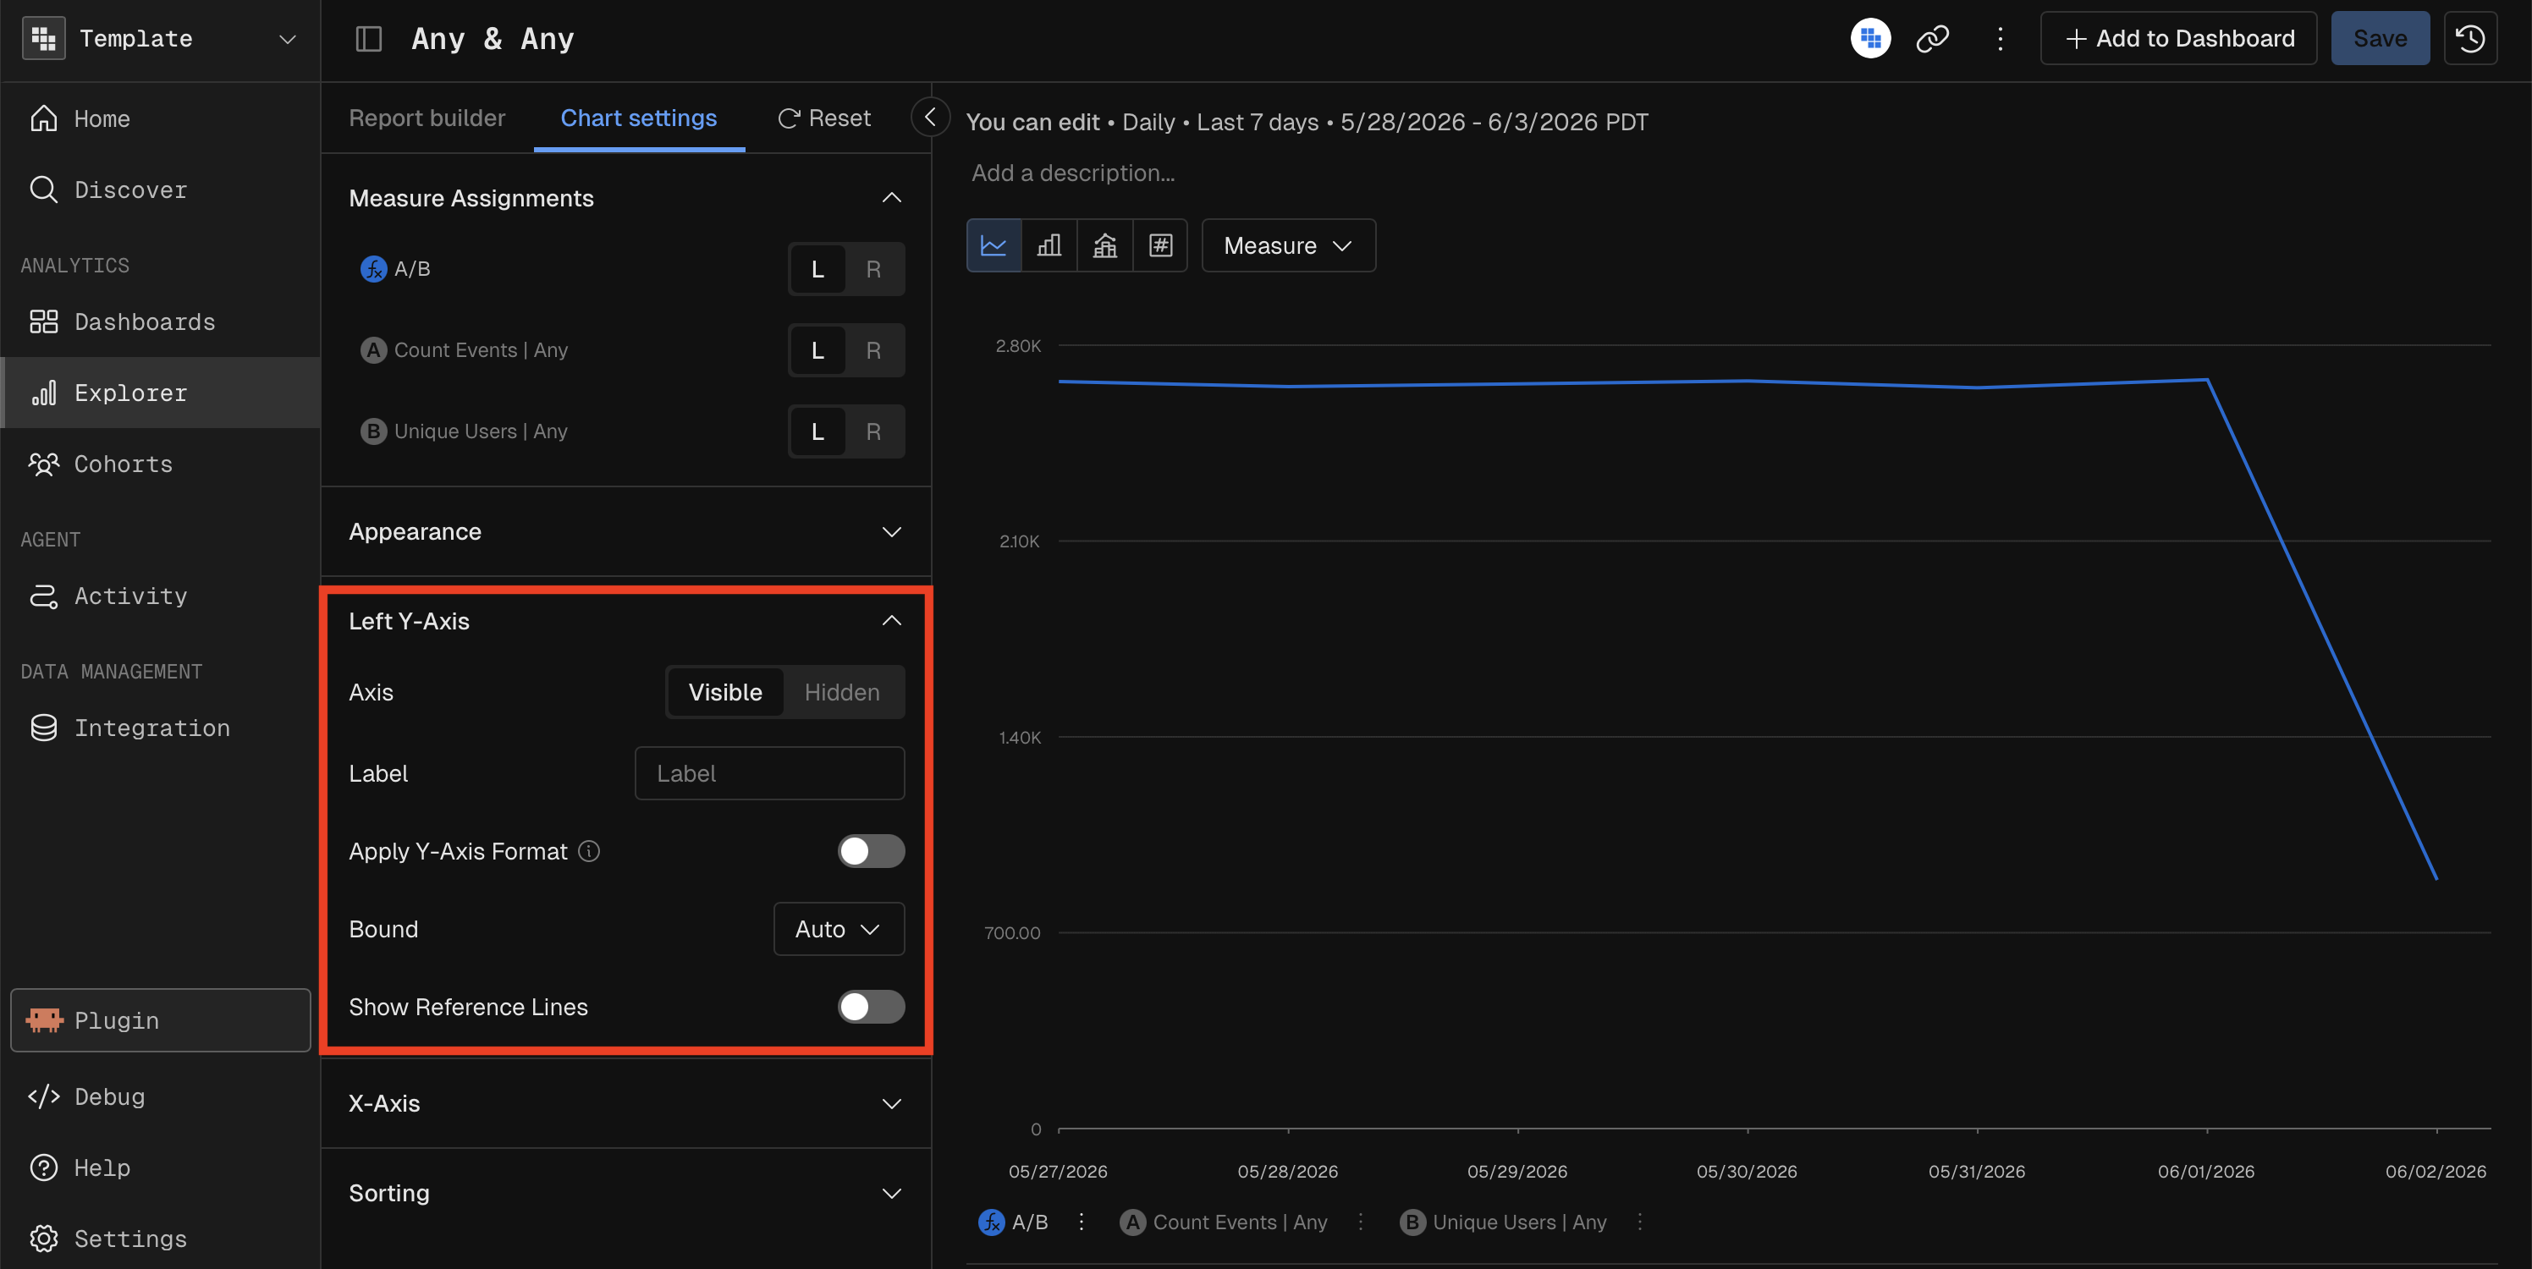Toggle Apply Y-Axis Format switch
This screenshot has height=1269, width=2532.
click(x=871, y=851)
